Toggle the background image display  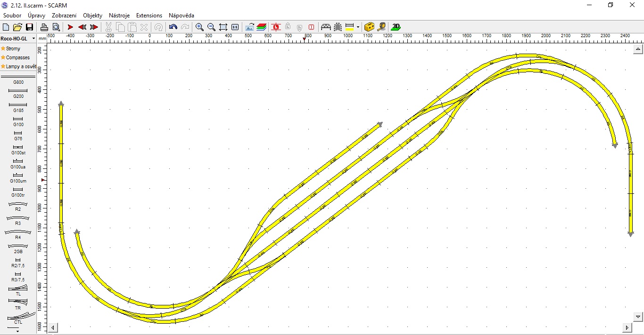(x=249, y=27)
